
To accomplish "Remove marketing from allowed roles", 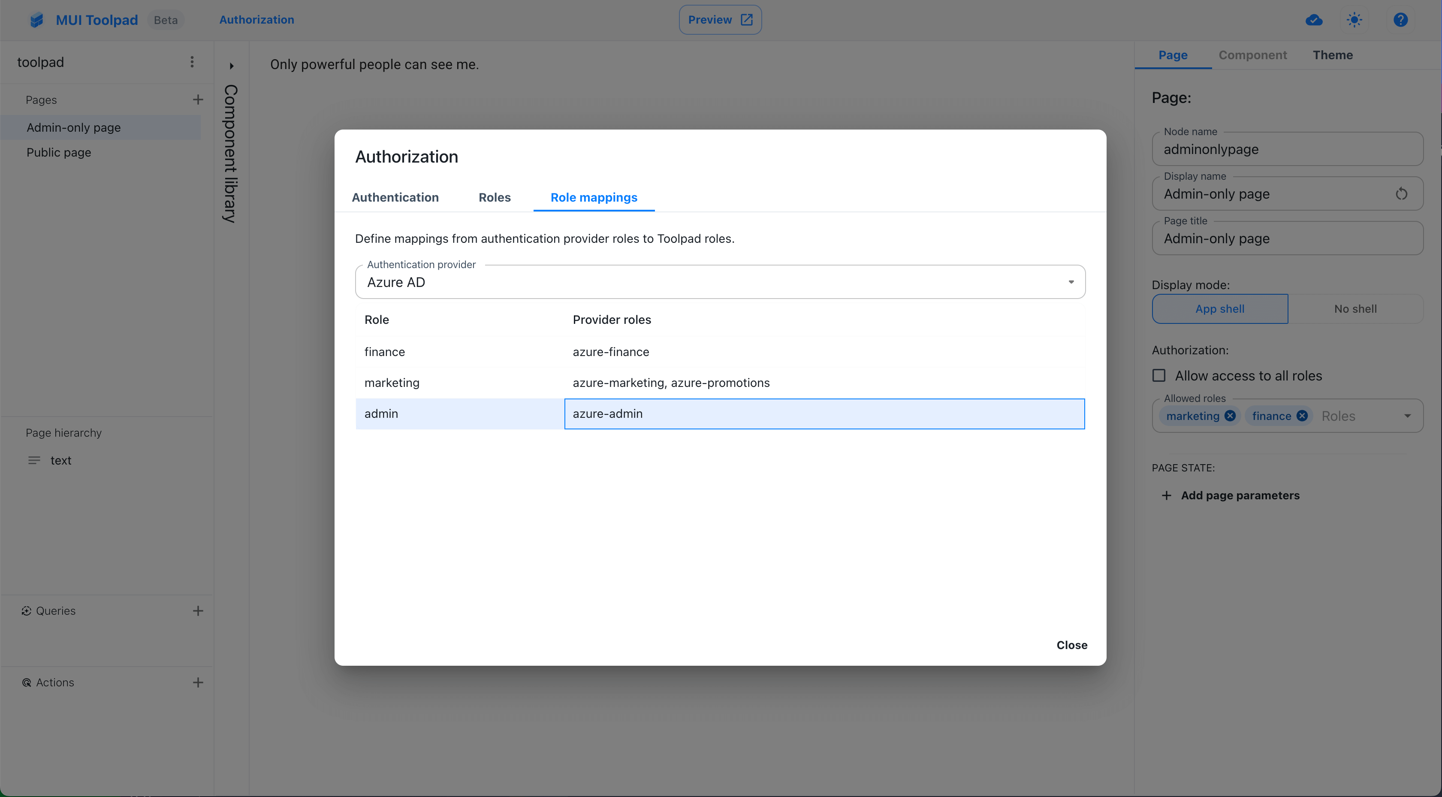I will [x=1231, y=415].
